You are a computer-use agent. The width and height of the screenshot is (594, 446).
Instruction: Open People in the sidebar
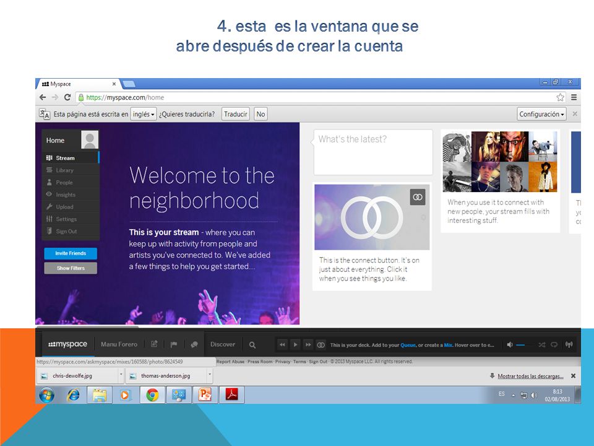tap(71, 182)
